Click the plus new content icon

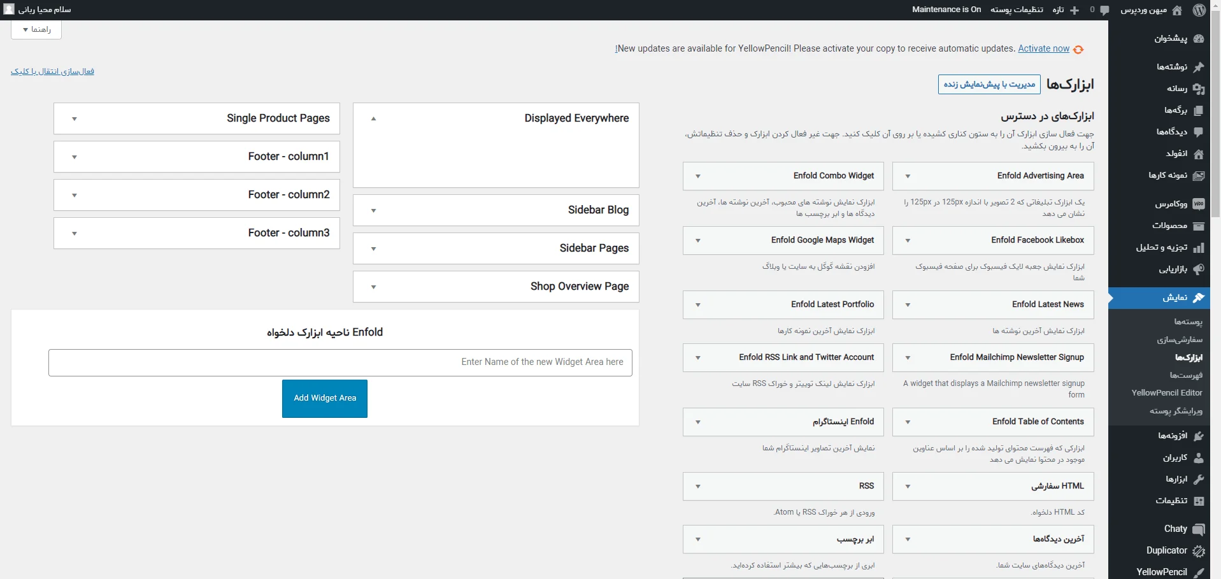[1075, 10]
